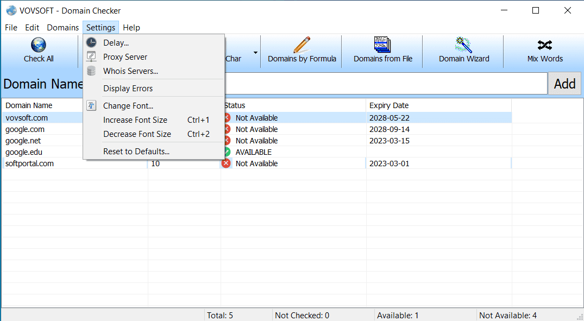
Task: Click the Add button
Action: pyautogui.click(x=564, y=84)
